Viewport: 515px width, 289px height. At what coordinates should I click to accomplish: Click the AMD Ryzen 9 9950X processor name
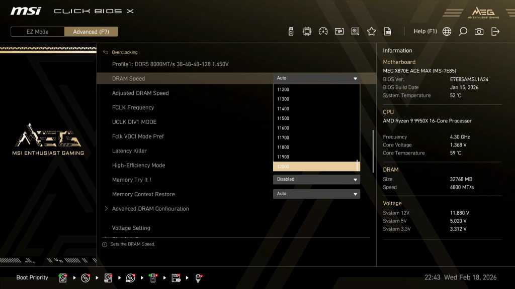[427, 121]
